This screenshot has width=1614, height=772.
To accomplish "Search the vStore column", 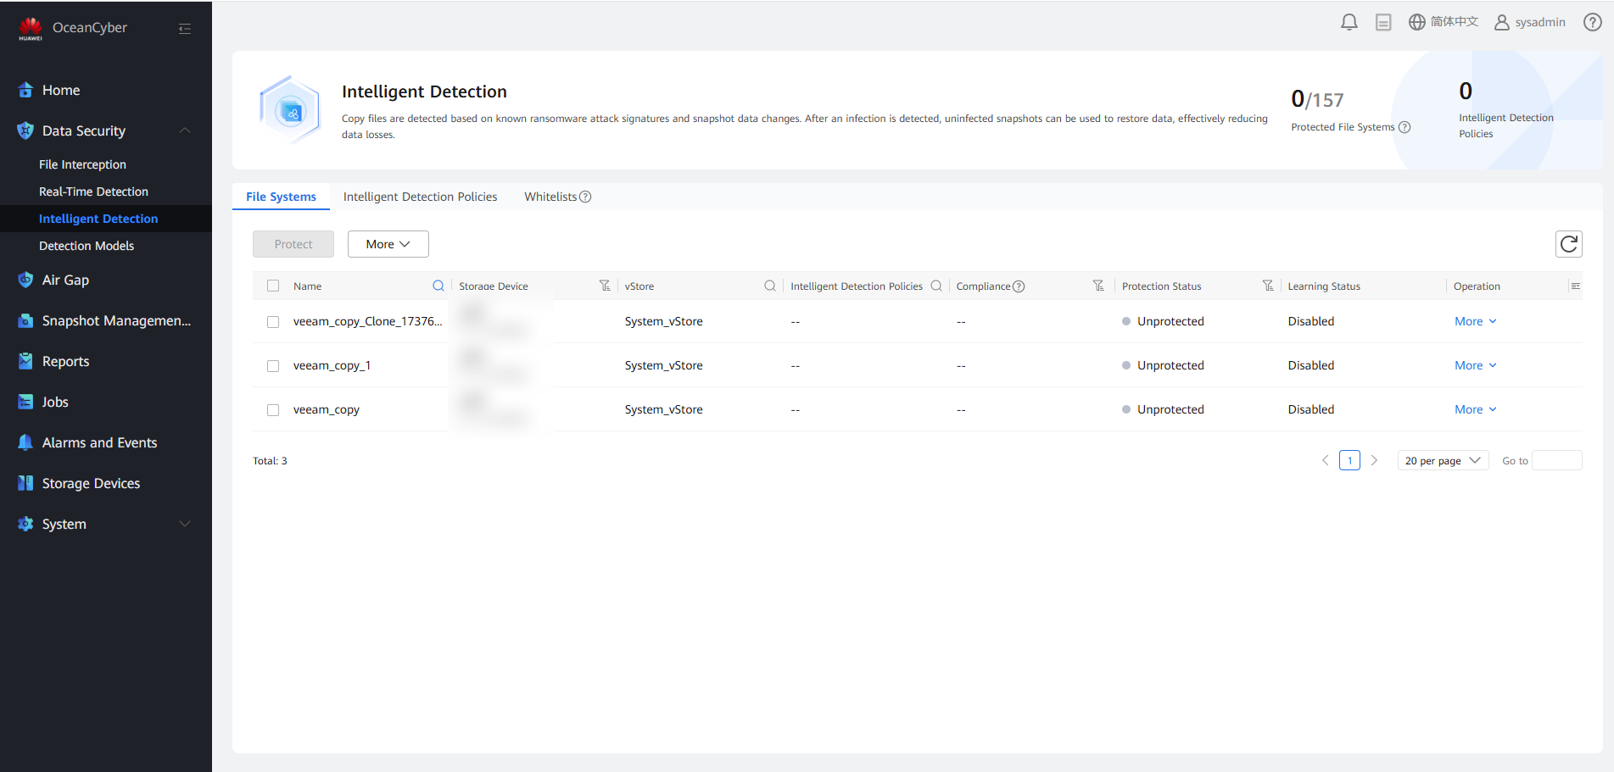I will (769, 286).
